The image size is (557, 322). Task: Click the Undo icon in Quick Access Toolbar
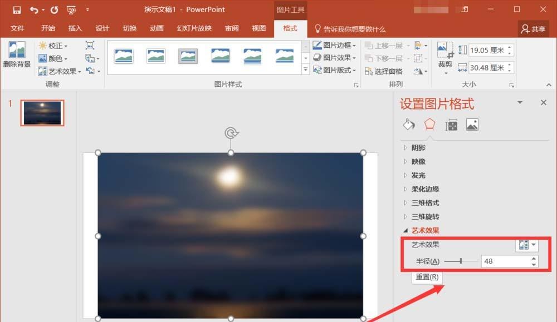[35, 9]
